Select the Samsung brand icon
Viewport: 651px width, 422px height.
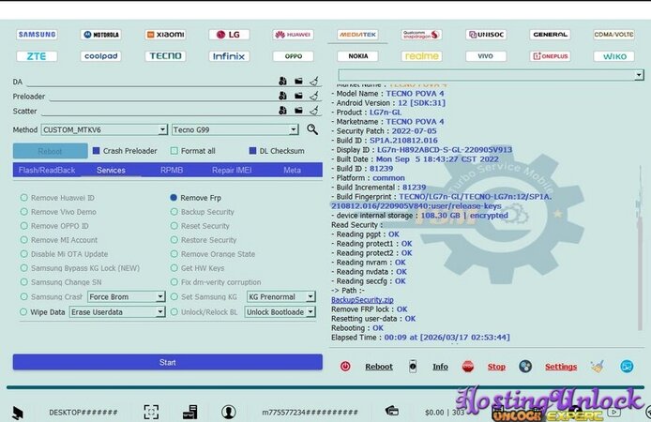(37, 35)
